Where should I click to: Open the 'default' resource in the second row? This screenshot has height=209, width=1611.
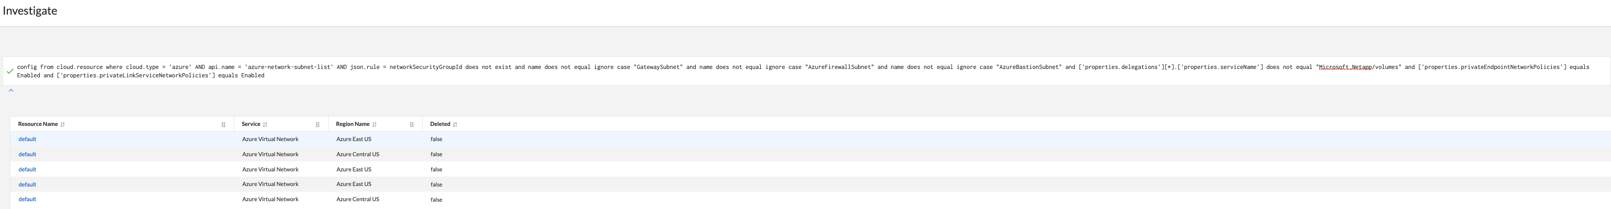[28, 154]
